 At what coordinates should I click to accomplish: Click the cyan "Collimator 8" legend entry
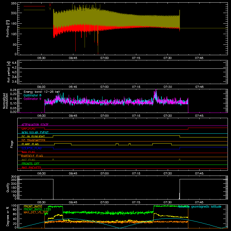coord(32,95)
